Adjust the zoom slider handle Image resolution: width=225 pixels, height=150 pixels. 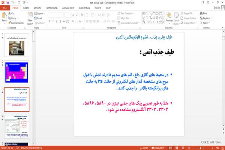(201, 148)
